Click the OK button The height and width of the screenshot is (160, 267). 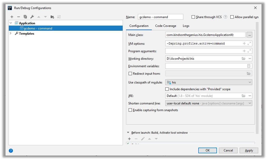pyautogui.click(x=207, y=150)
